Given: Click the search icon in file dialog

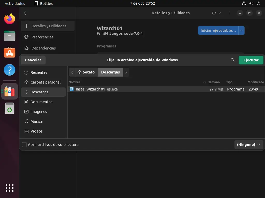Looking at the screenshot, I should point(232,60).
